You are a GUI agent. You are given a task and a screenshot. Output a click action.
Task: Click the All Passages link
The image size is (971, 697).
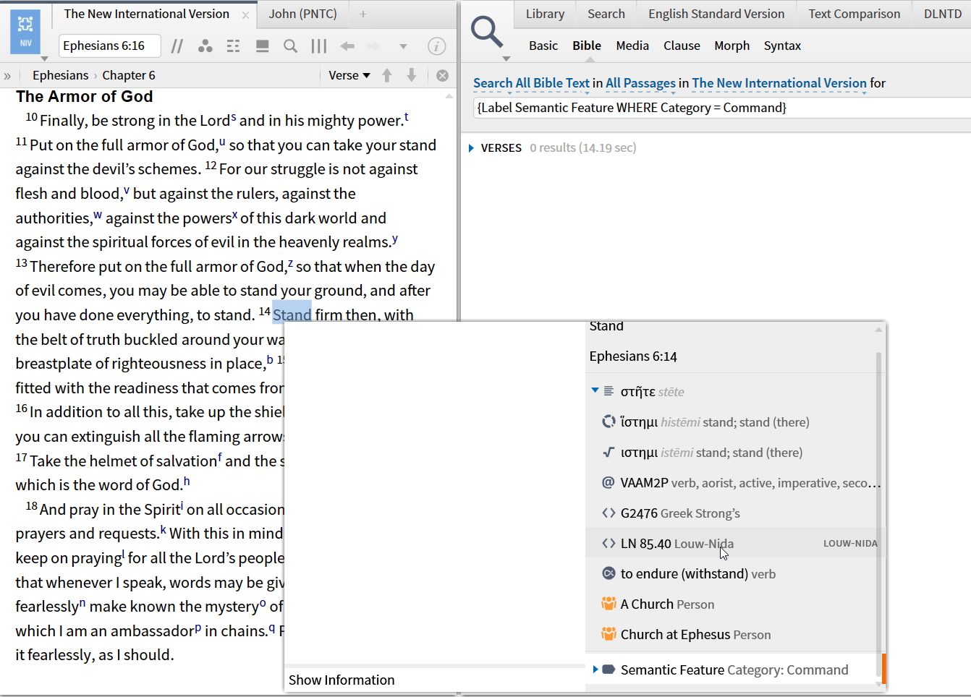coord(640,83)
